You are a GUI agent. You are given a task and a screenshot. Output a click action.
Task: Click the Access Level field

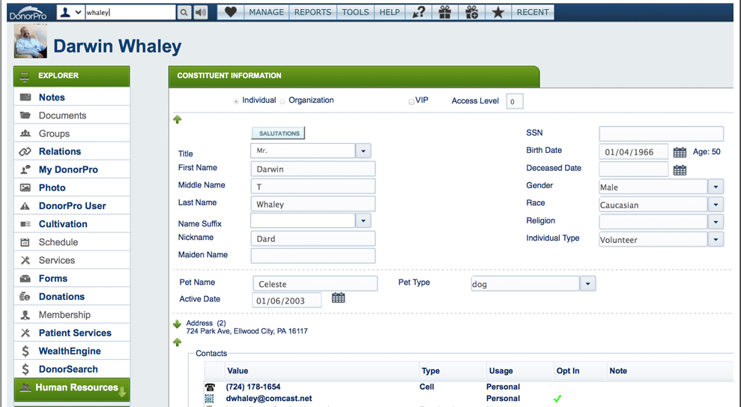[x=515, y=101]
